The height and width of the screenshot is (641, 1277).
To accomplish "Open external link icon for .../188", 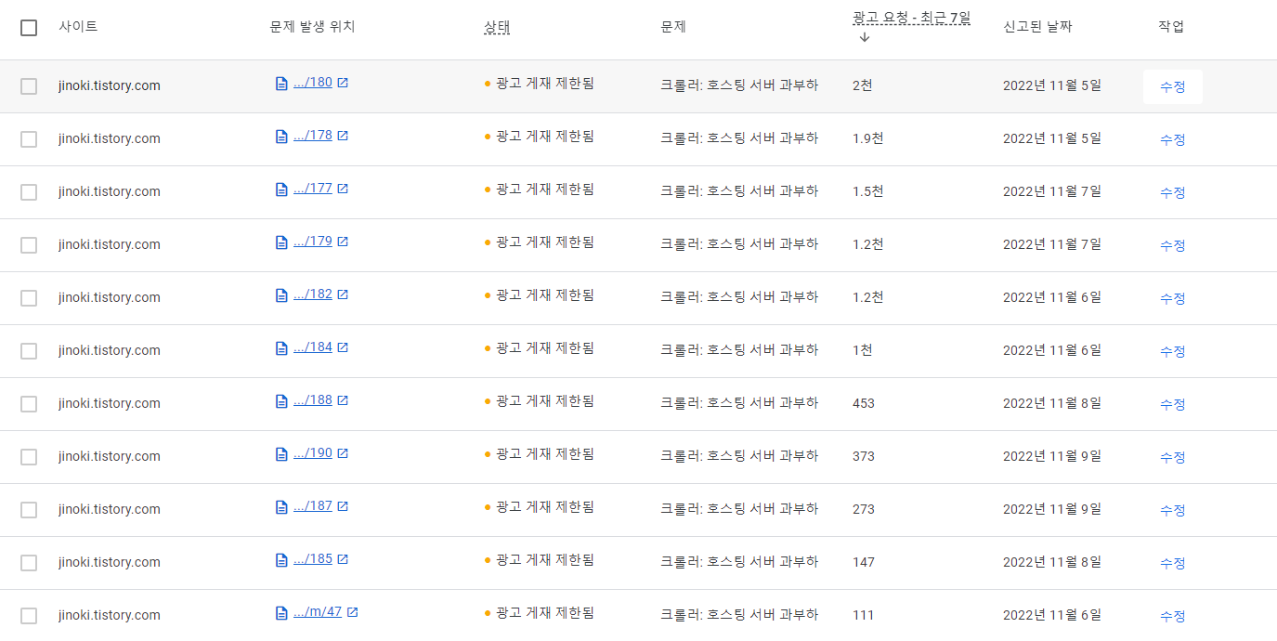I will pos(343,400).
